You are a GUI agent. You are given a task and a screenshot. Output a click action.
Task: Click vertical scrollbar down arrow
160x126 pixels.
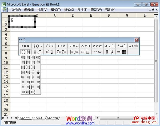pos(156,114)
